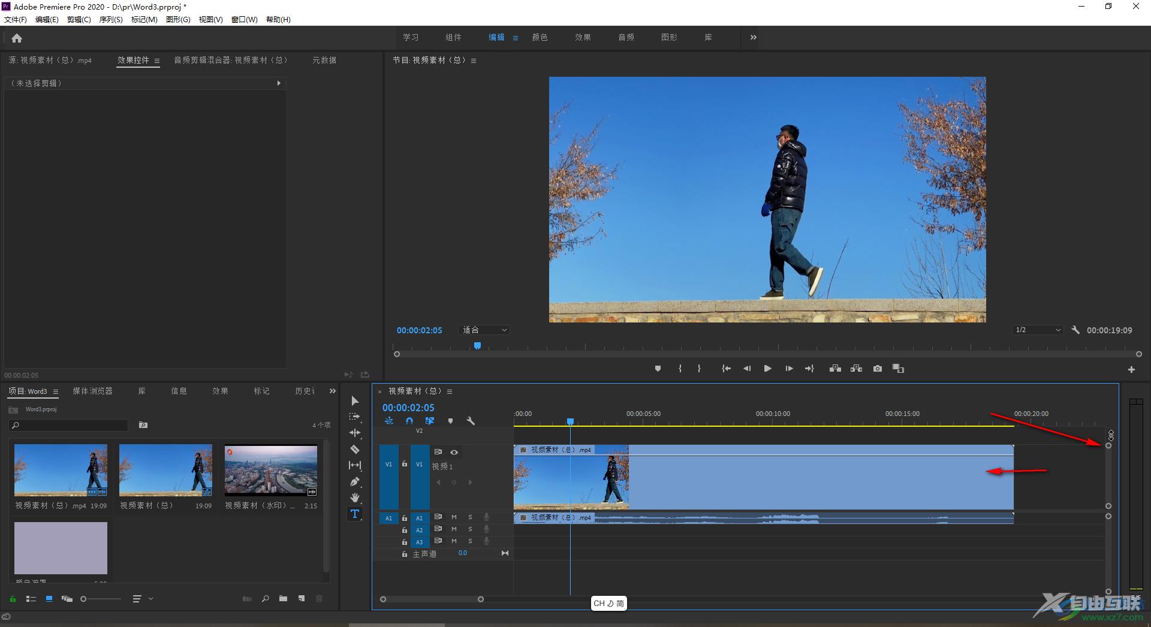Click the New Item icon
The image size is (1151, 627).
(302, 598)
